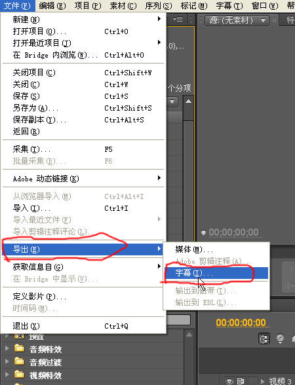Screen dimensions: 295x385
Task: Open the 项目(P) menu
Action: [x=88, y=6]
